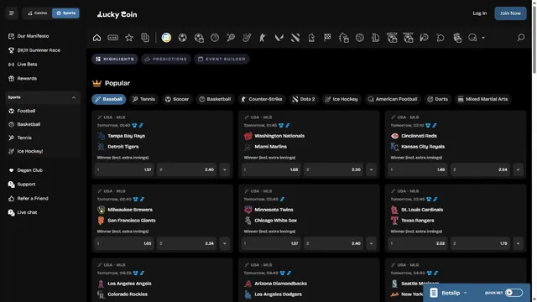The width and height of the screenshot is (537, 302).
Task: Go to Home in the sports bar
Action: (97, 38)
